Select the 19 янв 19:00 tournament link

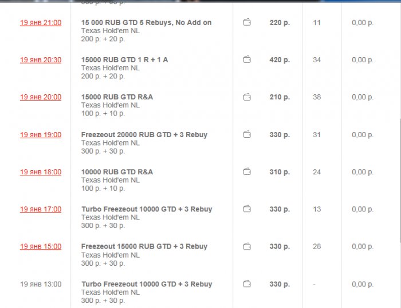[41, 135]
